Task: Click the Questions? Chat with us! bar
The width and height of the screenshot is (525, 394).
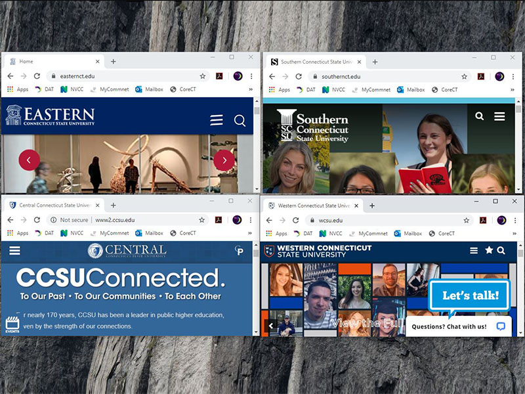Action: click(x=459, y=326)
